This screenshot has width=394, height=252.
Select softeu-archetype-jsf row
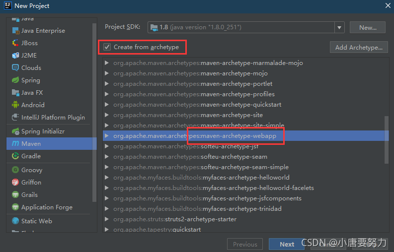246,146
